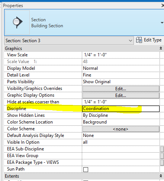Click the Building Section type name
This screenshot has height=181, width=164.
click(47, 26)
